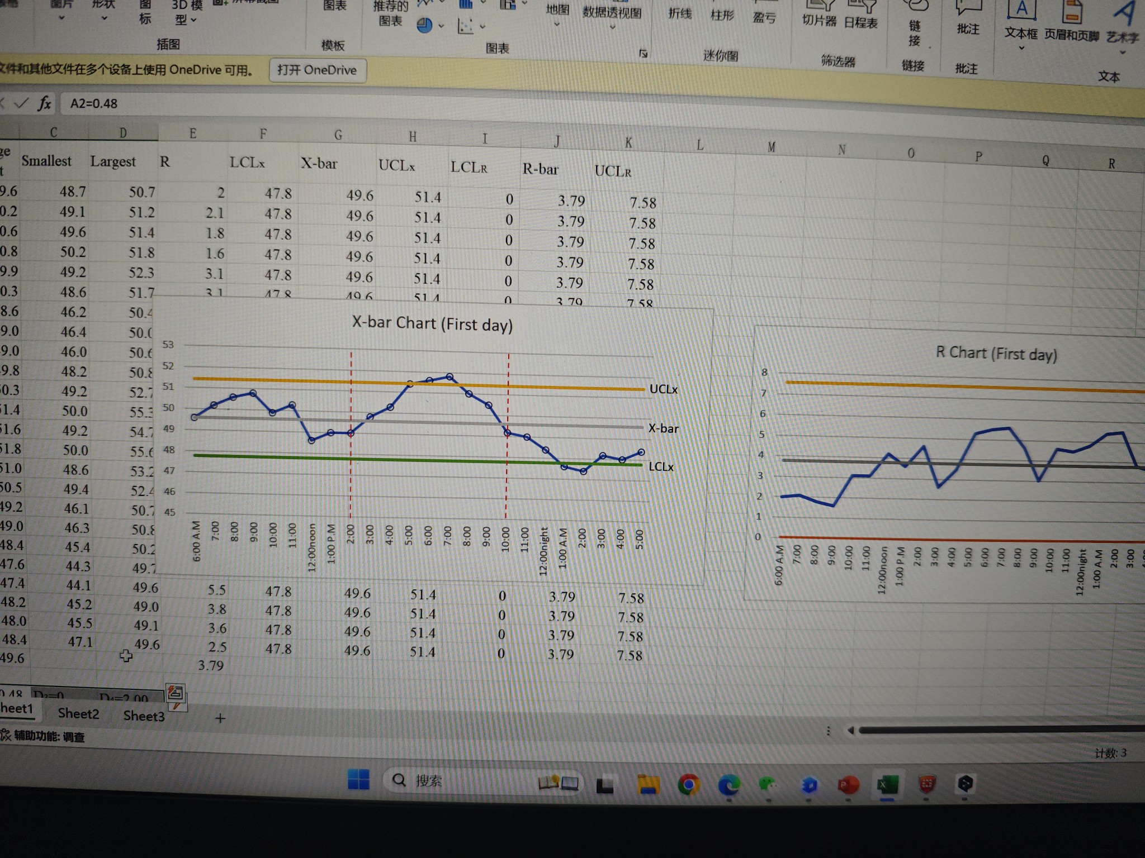Switch to the Sheet2 tab
Viewport: 1145px width, 858px height.
78,713
